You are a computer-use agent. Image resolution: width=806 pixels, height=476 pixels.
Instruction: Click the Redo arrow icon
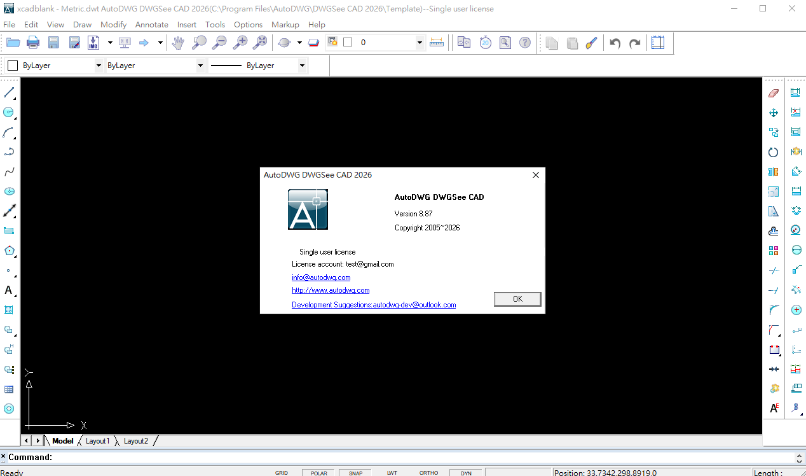tap(634, 43)
